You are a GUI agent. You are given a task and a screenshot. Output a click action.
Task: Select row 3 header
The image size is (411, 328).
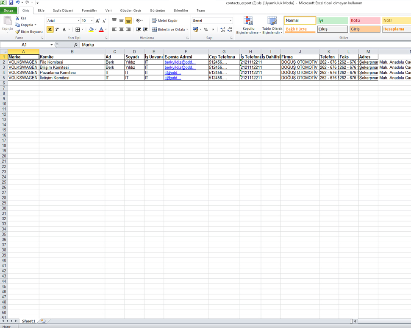[4, 67]
